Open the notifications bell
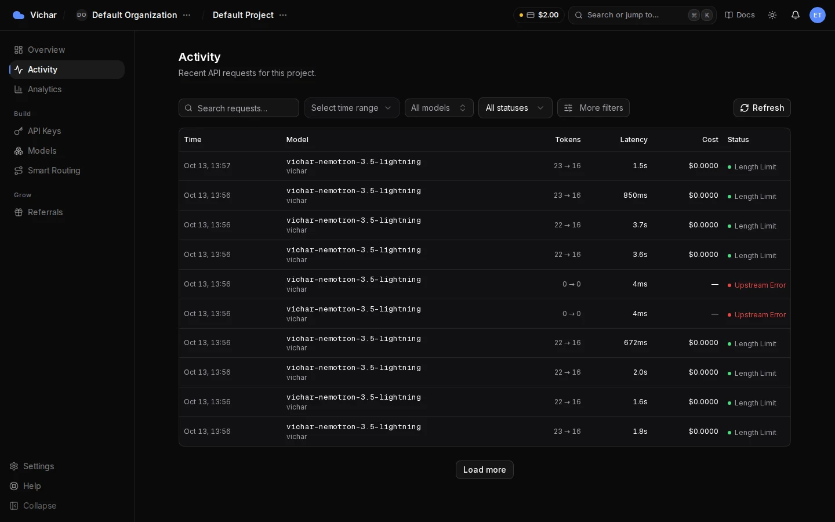The width and height of the screenshot is (835, 522). coord(796,15)
